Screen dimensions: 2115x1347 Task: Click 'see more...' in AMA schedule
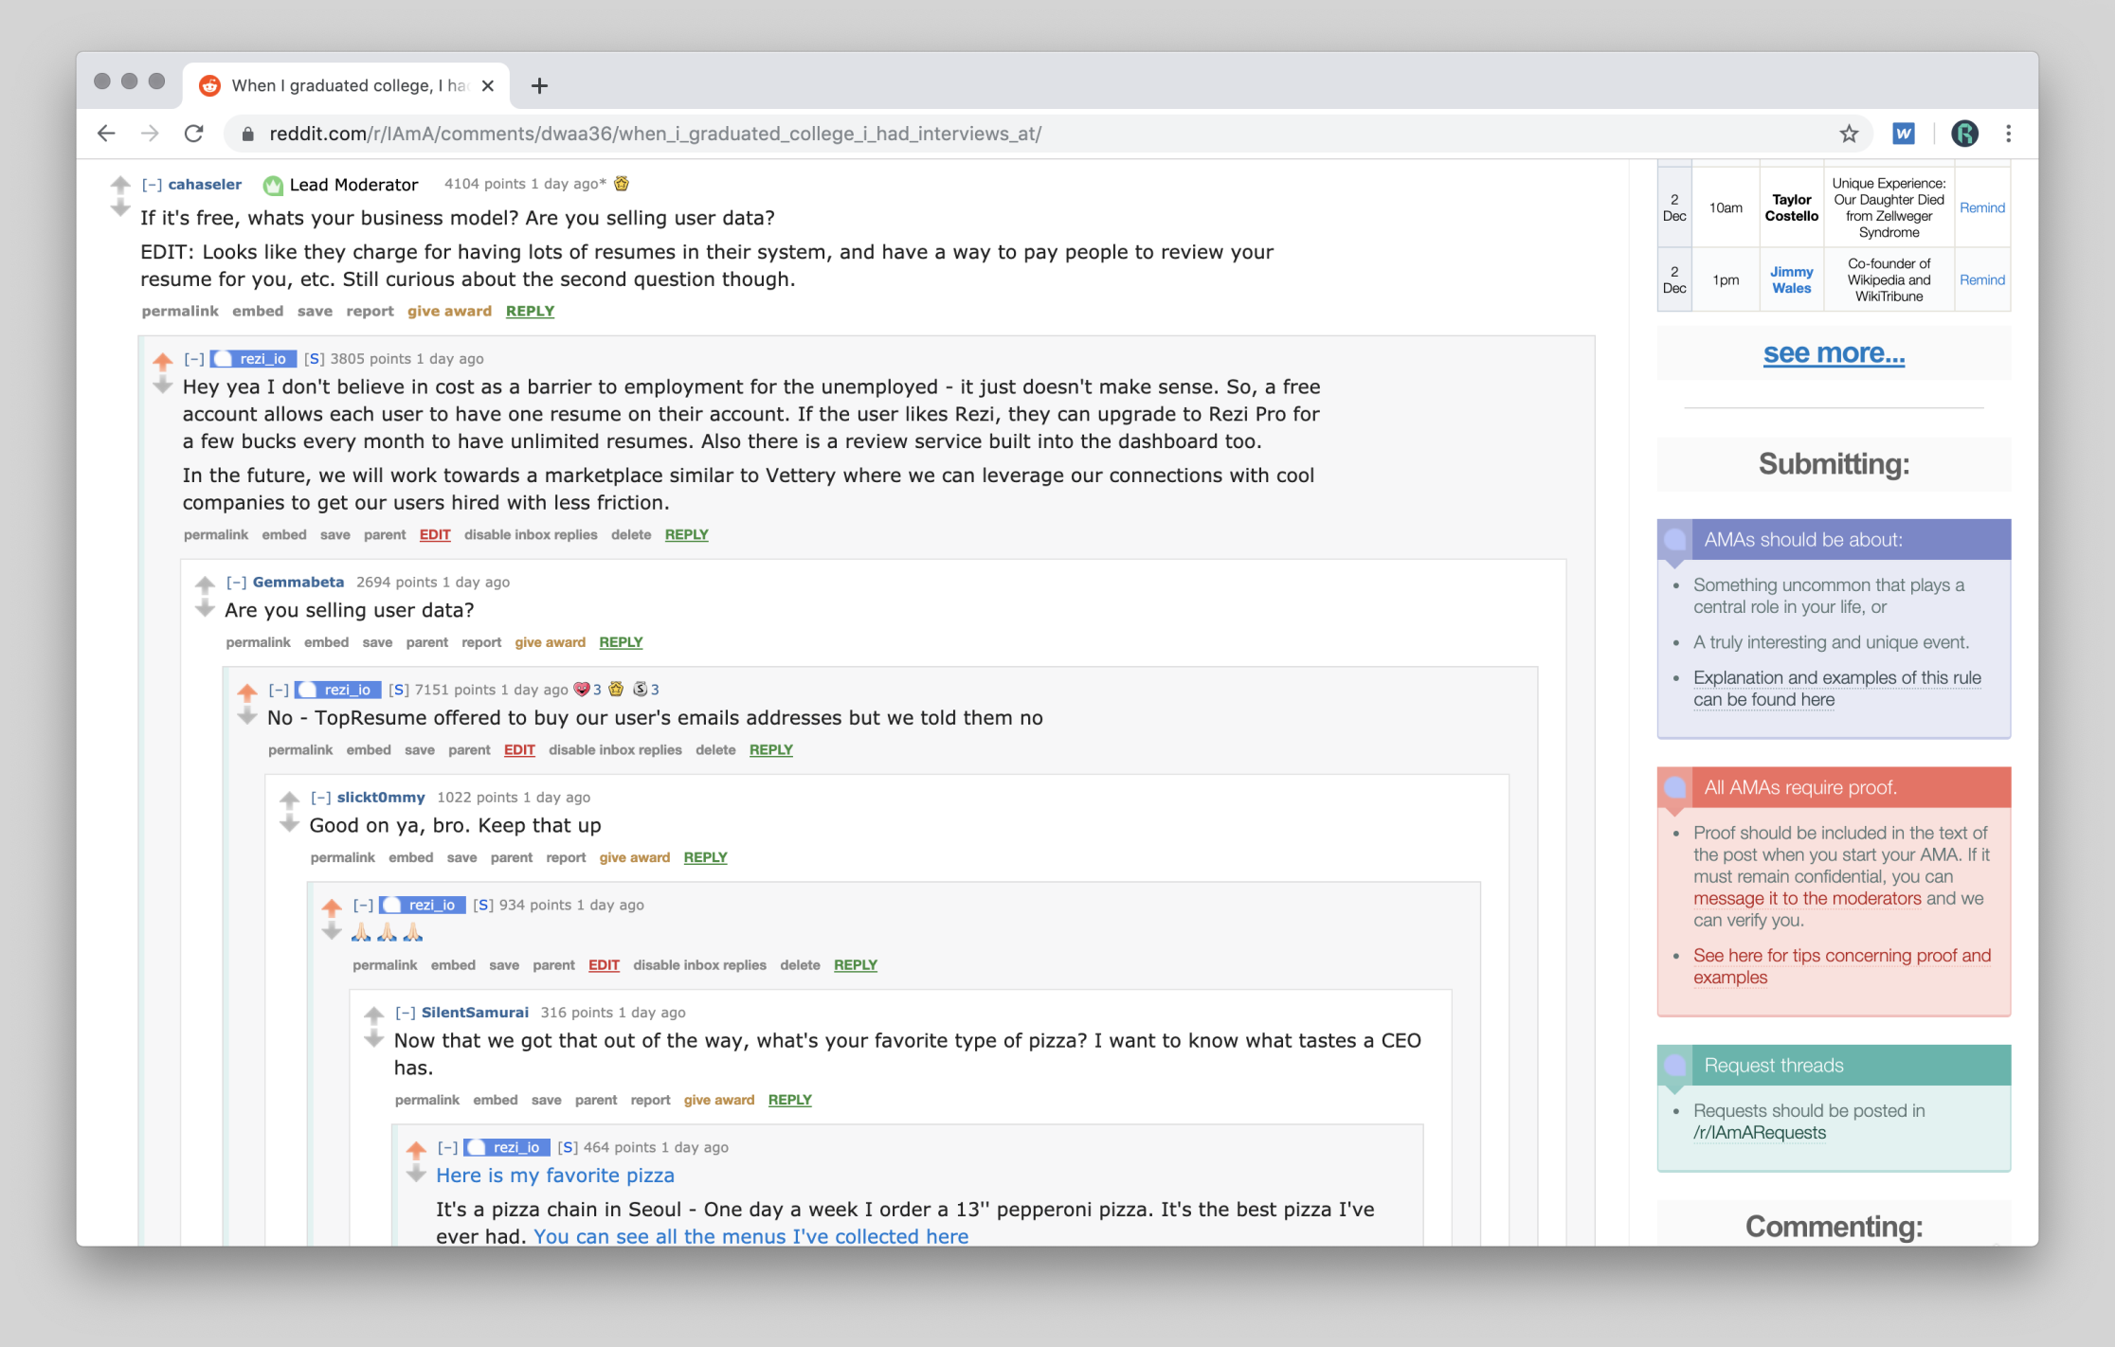1834,353
